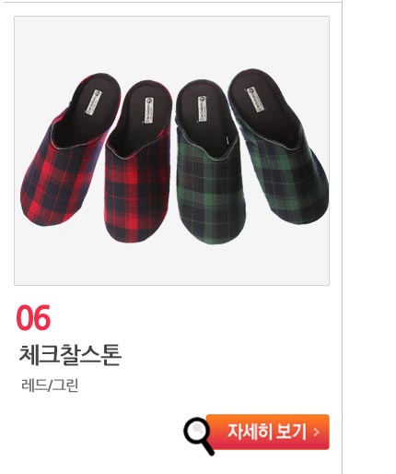
Task: Click the green plaid toe of inner green slipper
Action: [x=212, y=215]
